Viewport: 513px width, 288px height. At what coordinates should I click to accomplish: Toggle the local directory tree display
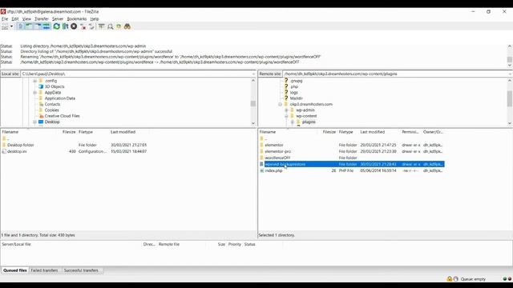click(29, 26)
